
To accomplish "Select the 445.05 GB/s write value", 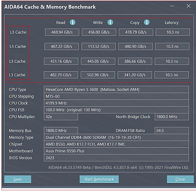I will [98, 61].
